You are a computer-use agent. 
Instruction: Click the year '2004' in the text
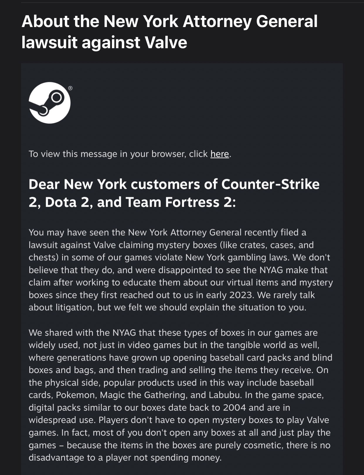tap(234, 408)
